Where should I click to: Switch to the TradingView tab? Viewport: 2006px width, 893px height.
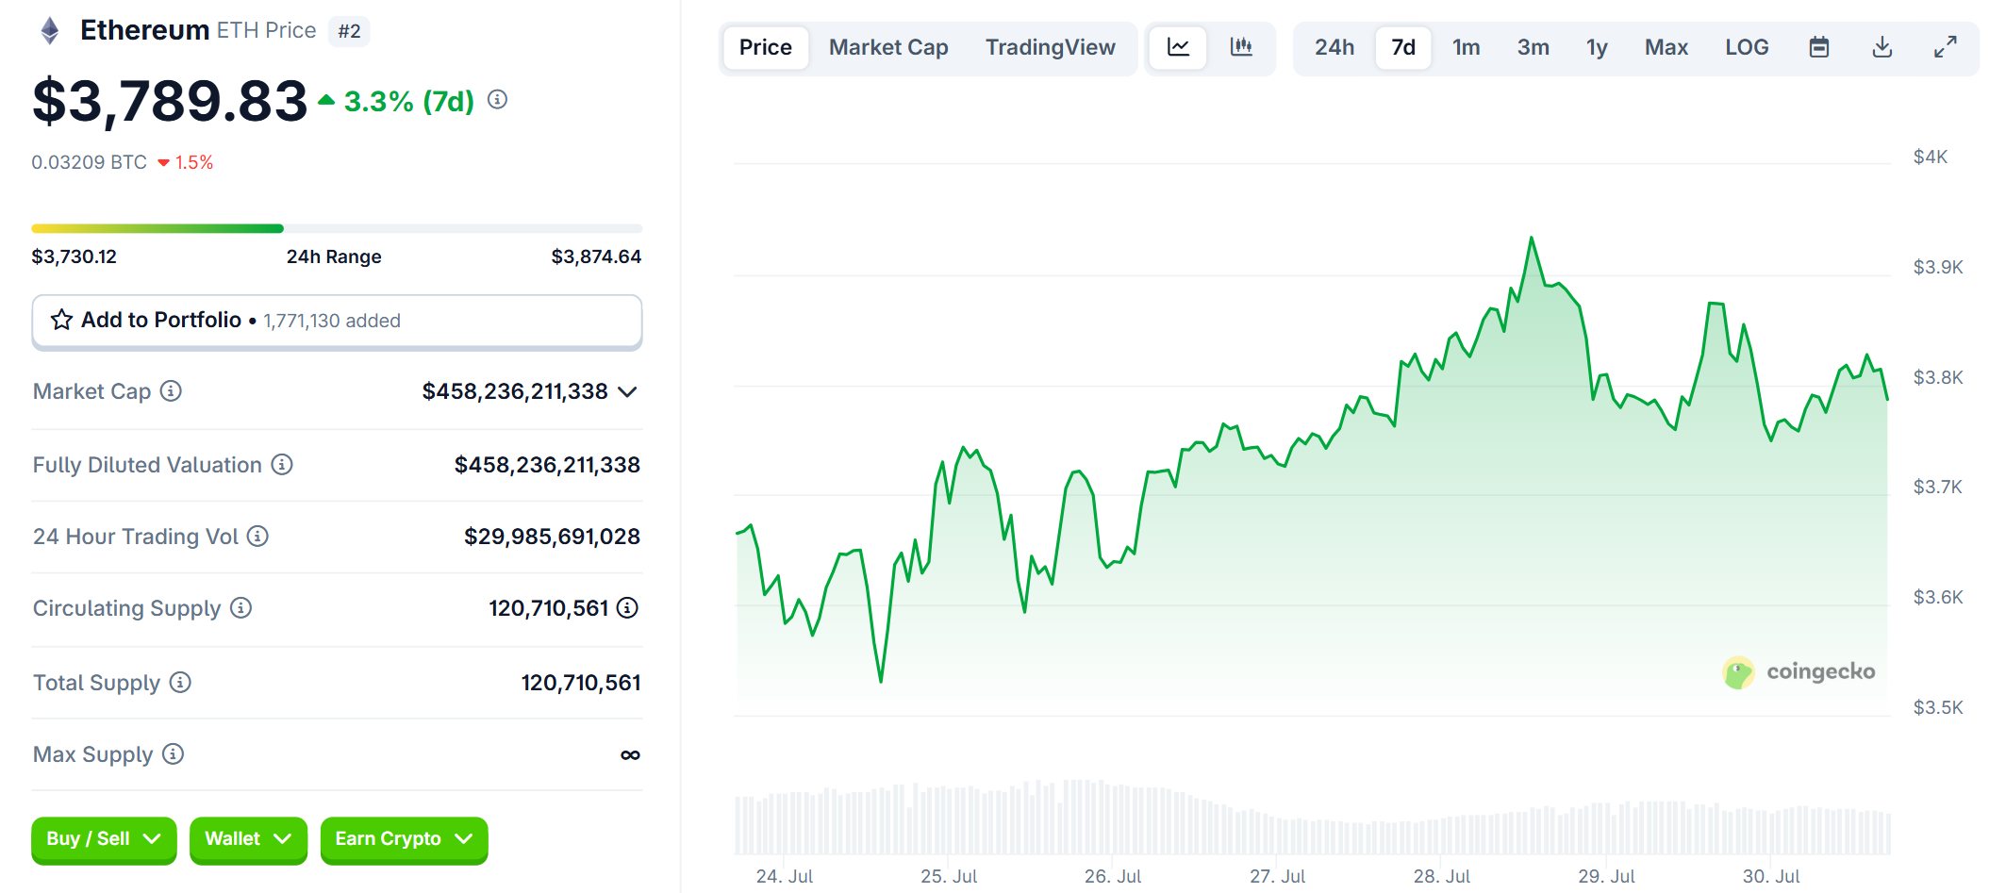[1051, 47]
